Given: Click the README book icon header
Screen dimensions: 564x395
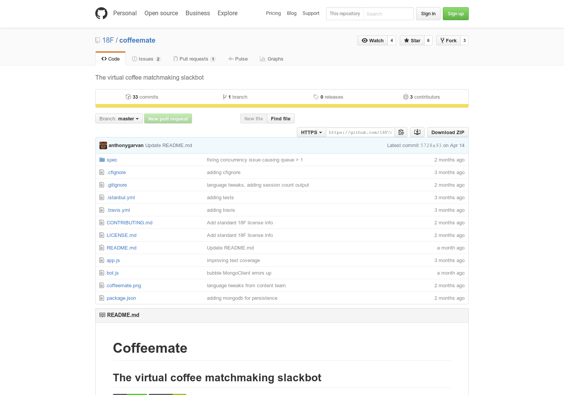Looking at the screenshot, I should 102,315.
